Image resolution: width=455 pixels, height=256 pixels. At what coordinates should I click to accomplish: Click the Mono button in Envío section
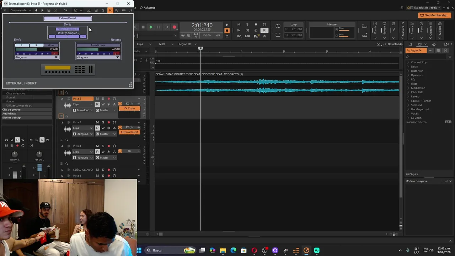(x=51, y=45)
